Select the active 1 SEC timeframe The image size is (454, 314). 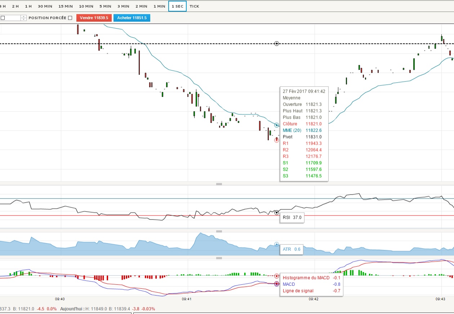click(177, 6)
